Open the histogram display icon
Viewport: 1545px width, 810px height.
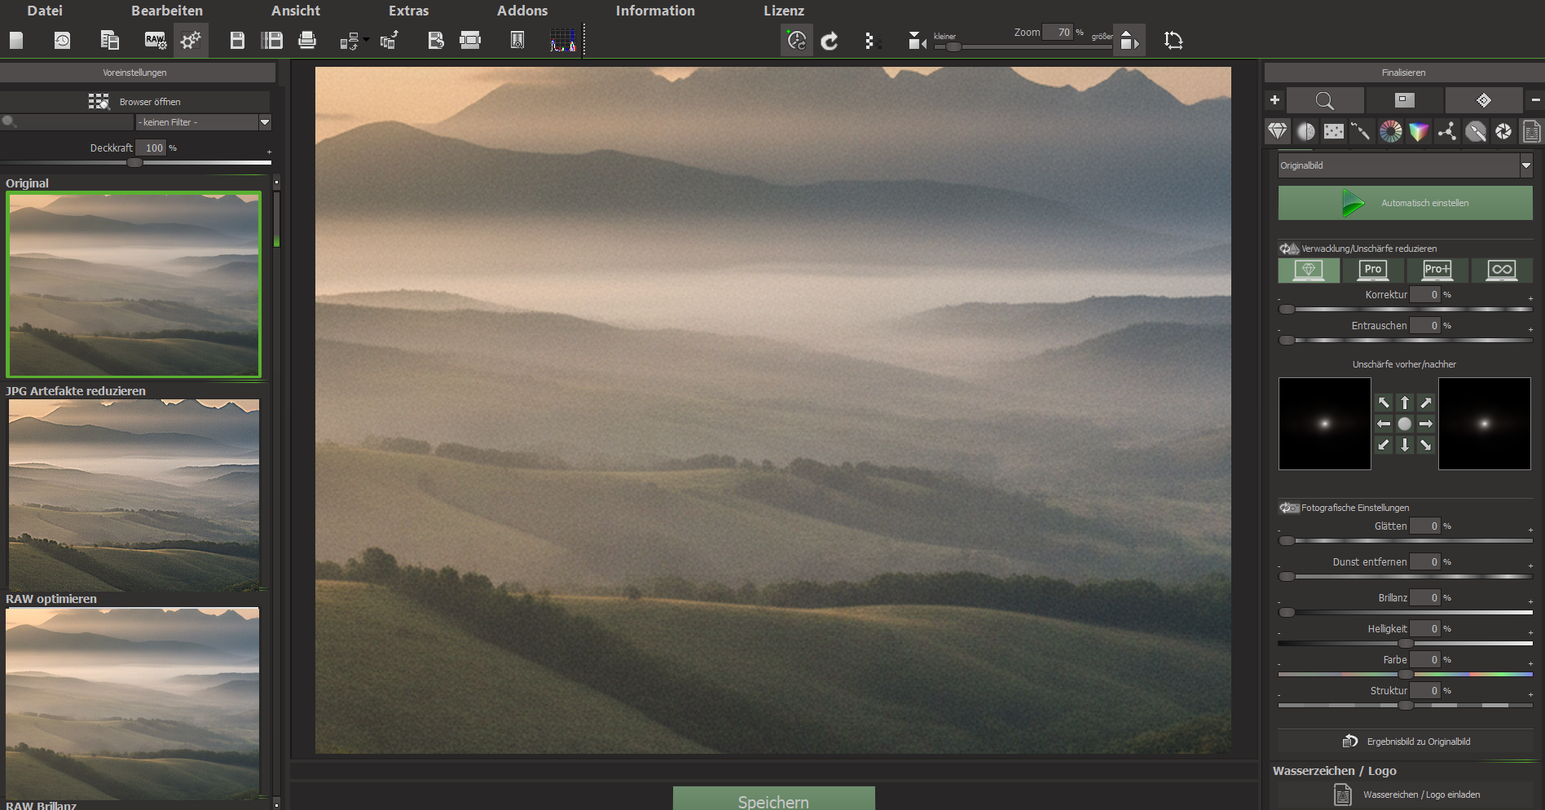563,40
